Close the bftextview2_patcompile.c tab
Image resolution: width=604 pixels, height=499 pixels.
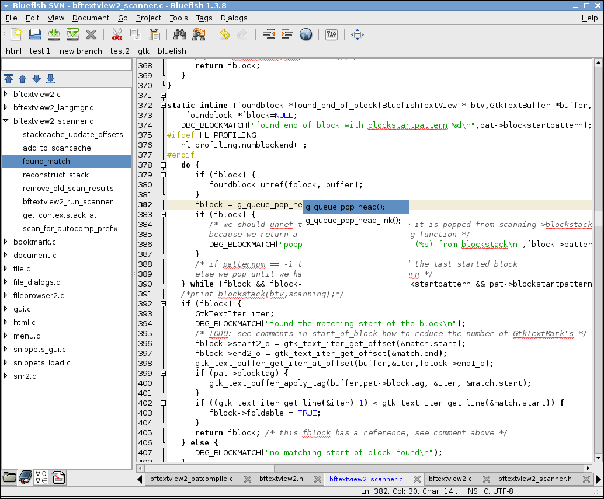(248, 479)
